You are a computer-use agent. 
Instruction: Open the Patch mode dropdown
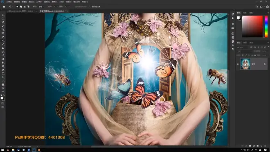pos(41,7)
